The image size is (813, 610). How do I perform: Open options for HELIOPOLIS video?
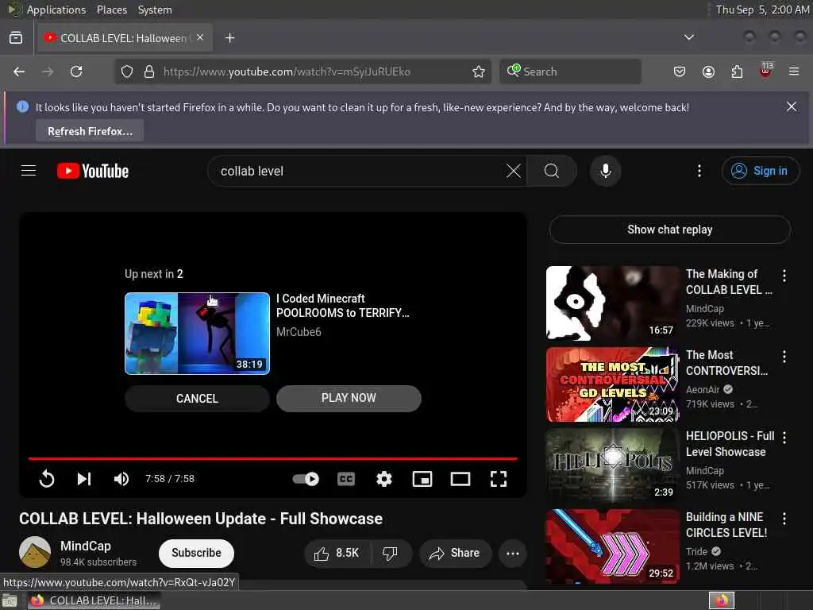[784, 438]
